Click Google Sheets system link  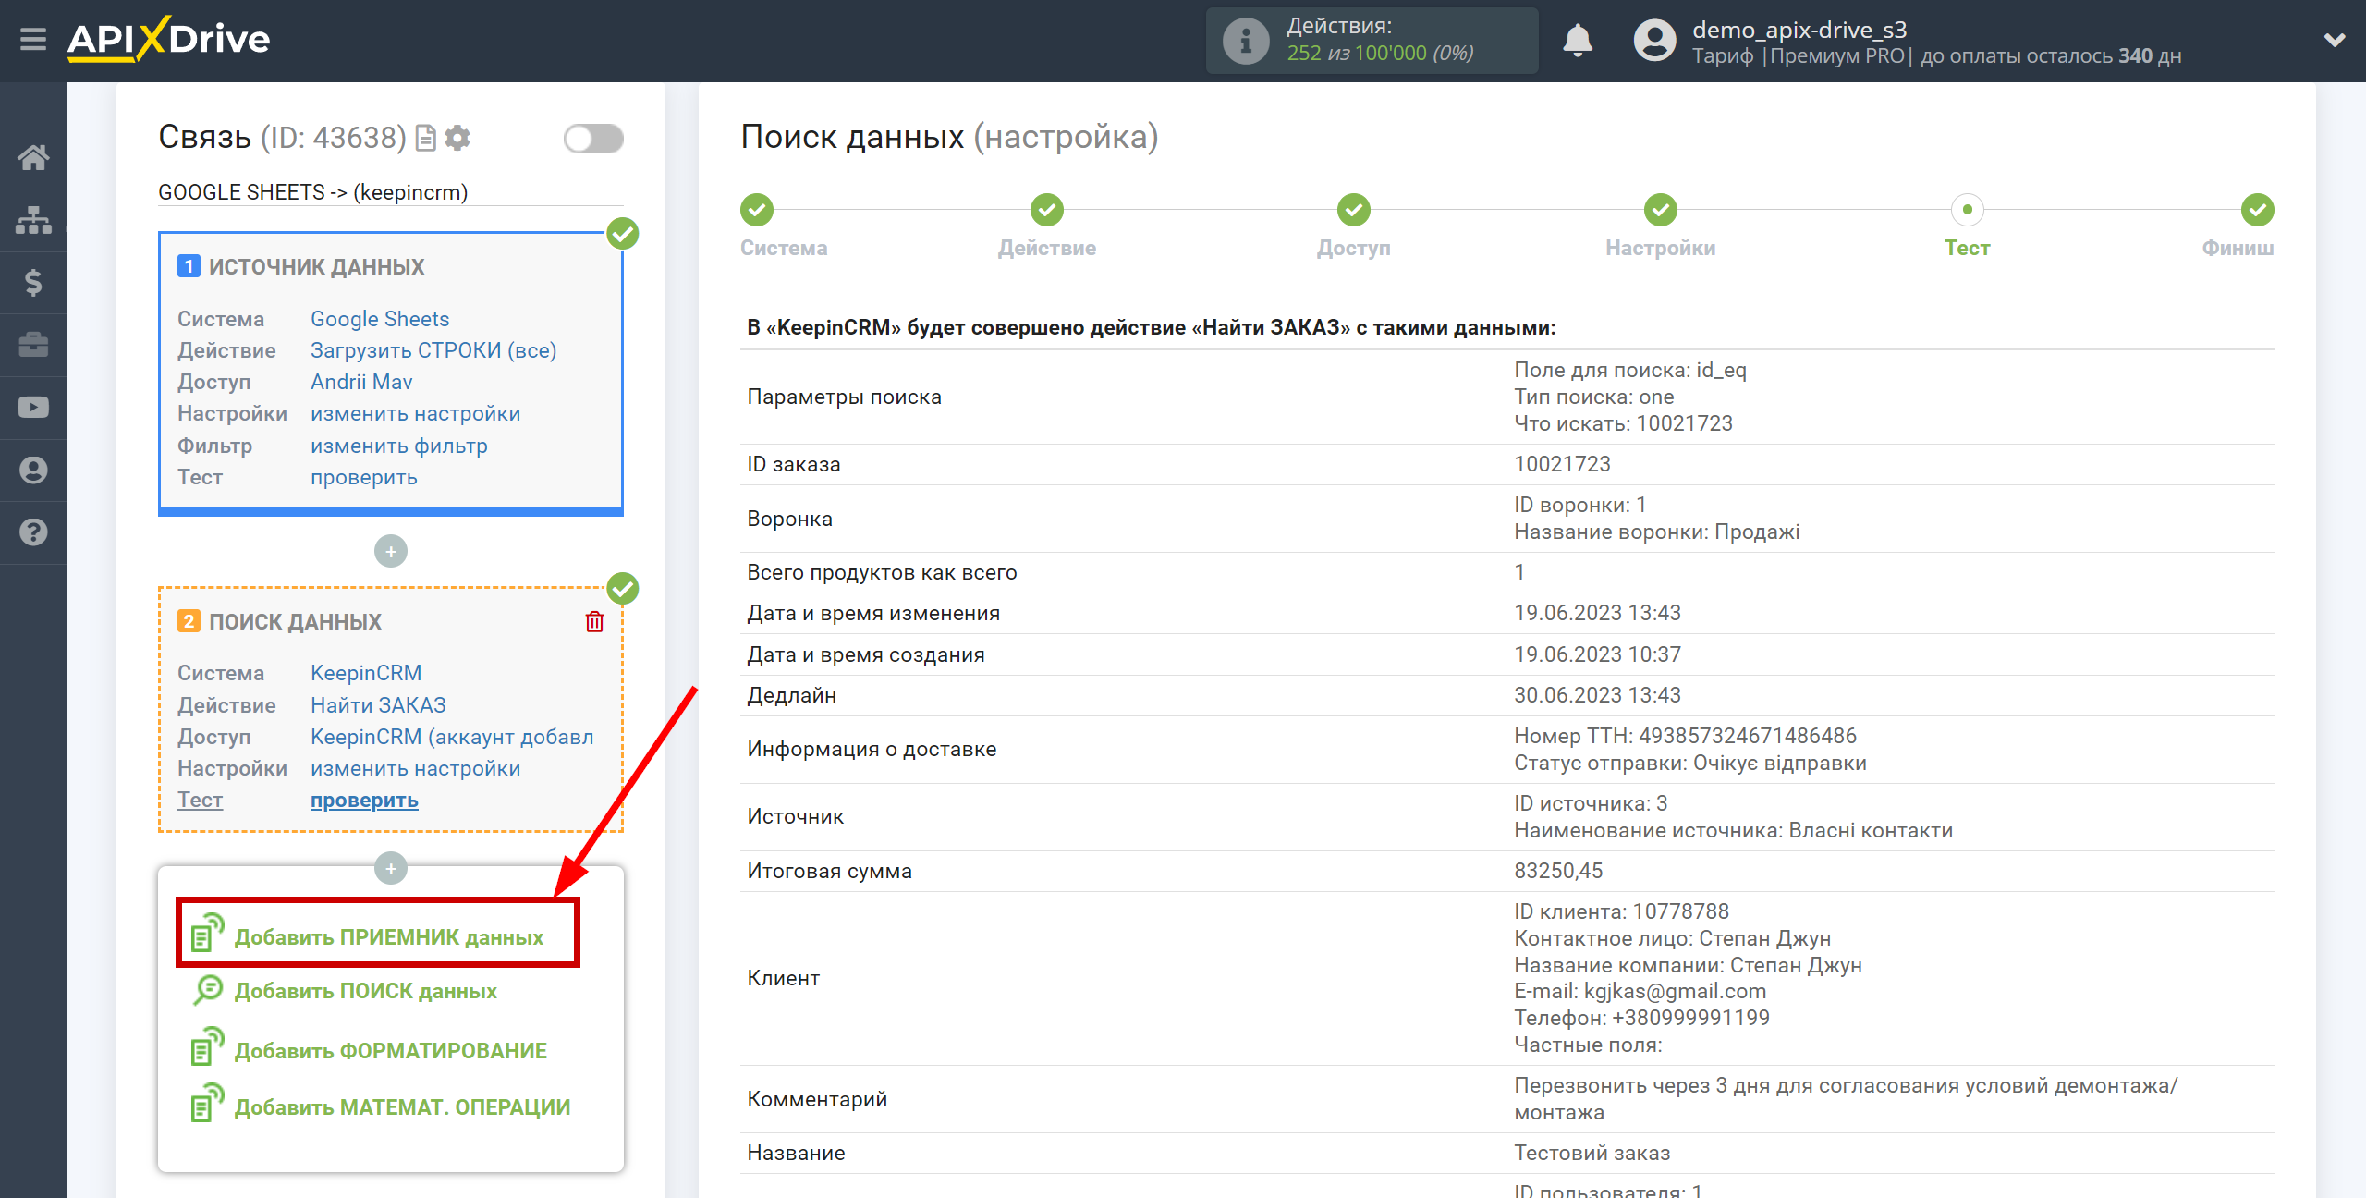point(380,319)
